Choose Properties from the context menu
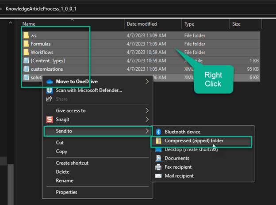The width and height of the screenshot is (276, 205). pos(66,192)
